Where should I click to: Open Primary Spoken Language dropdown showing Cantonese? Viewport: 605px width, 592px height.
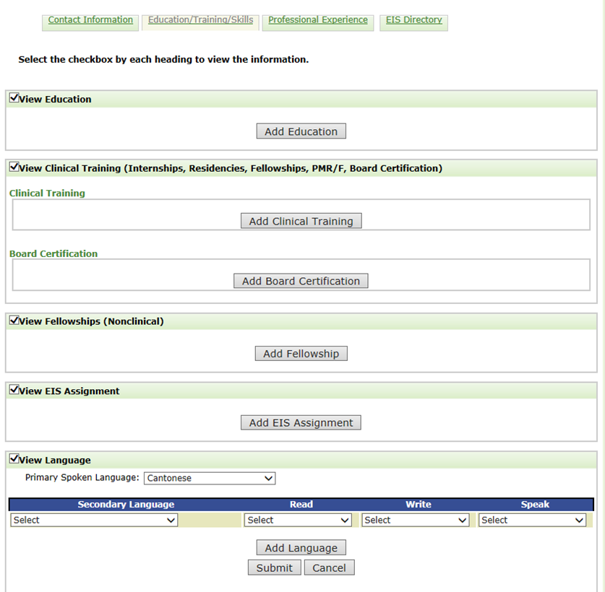tap(210, 479)
